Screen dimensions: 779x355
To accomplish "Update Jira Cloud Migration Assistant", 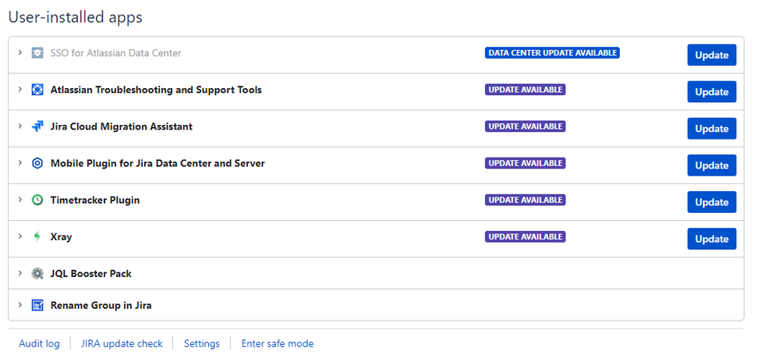I will (711, 129).
